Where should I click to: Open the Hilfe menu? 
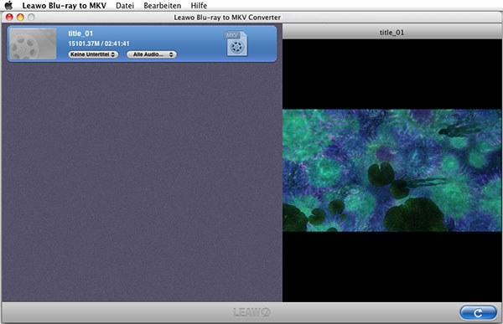199,6
